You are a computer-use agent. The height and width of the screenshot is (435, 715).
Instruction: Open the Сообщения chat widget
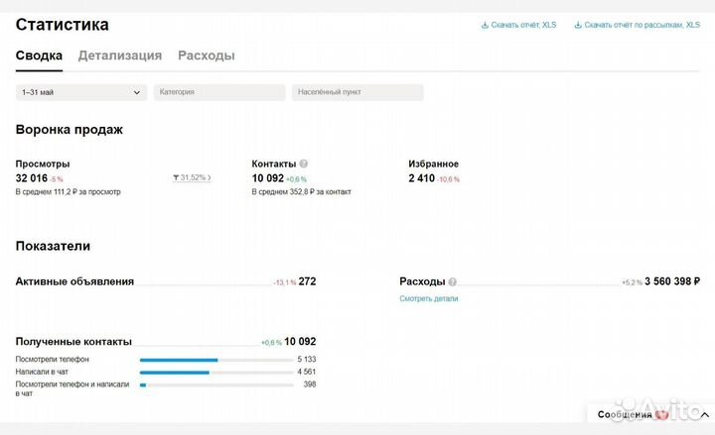(x=626, y=414)
